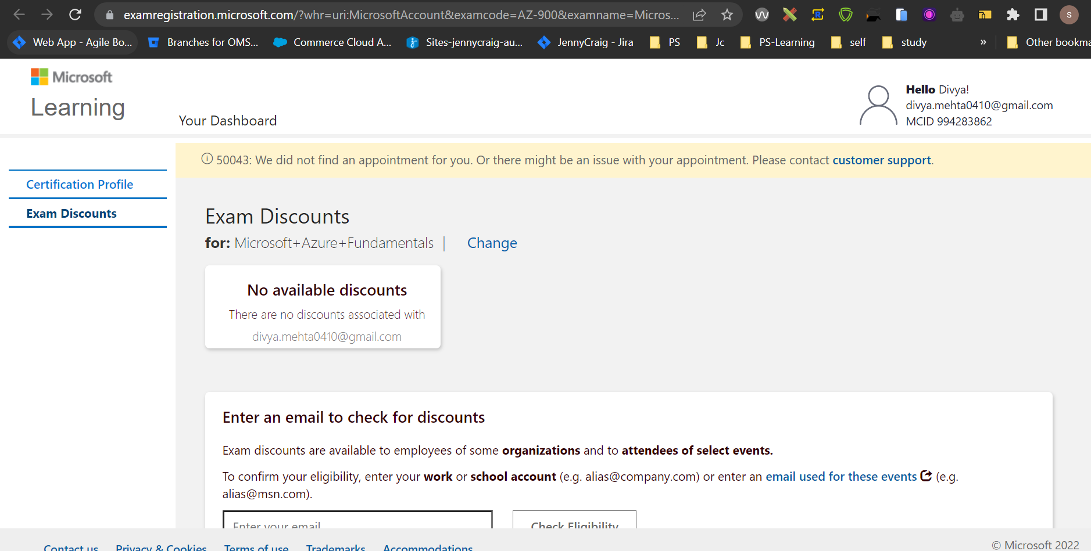Switch to the Certification Profile tab
This screenshot has width=1091, height=551.
click(80, 184)
